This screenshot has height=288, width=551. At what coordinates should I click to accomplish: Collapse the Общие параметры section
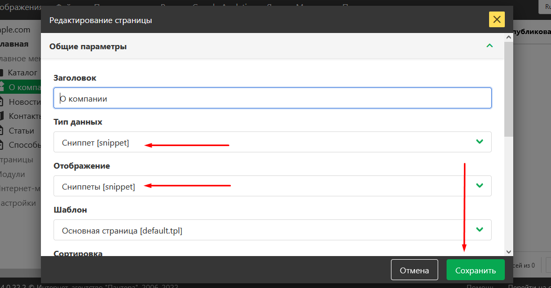click(x=490, y=46)
